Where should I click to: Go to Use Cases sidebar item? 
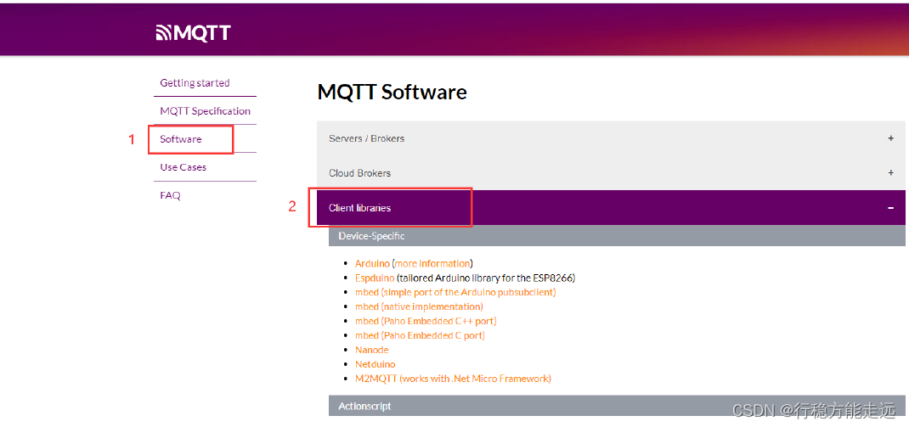click(x=183, y=167)
